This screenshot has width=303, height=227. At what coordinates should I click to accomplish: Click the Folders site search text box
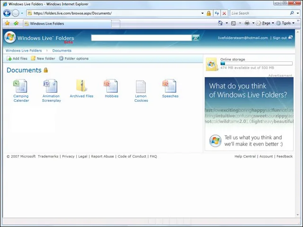click(141, 38)
